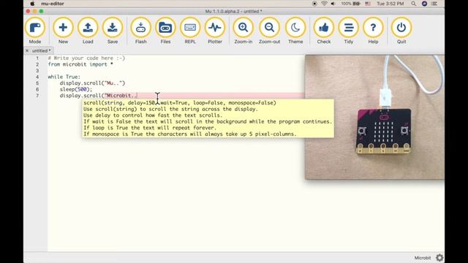Viewport: 468px width, 263px height.
Task: Click the volume icon in menu bar
Action: click(x=333, y=4)
